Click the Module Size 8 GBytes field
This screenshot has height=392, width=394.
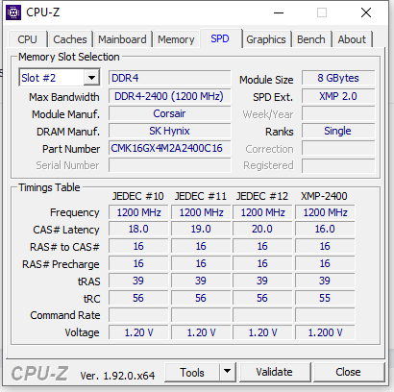338,78
